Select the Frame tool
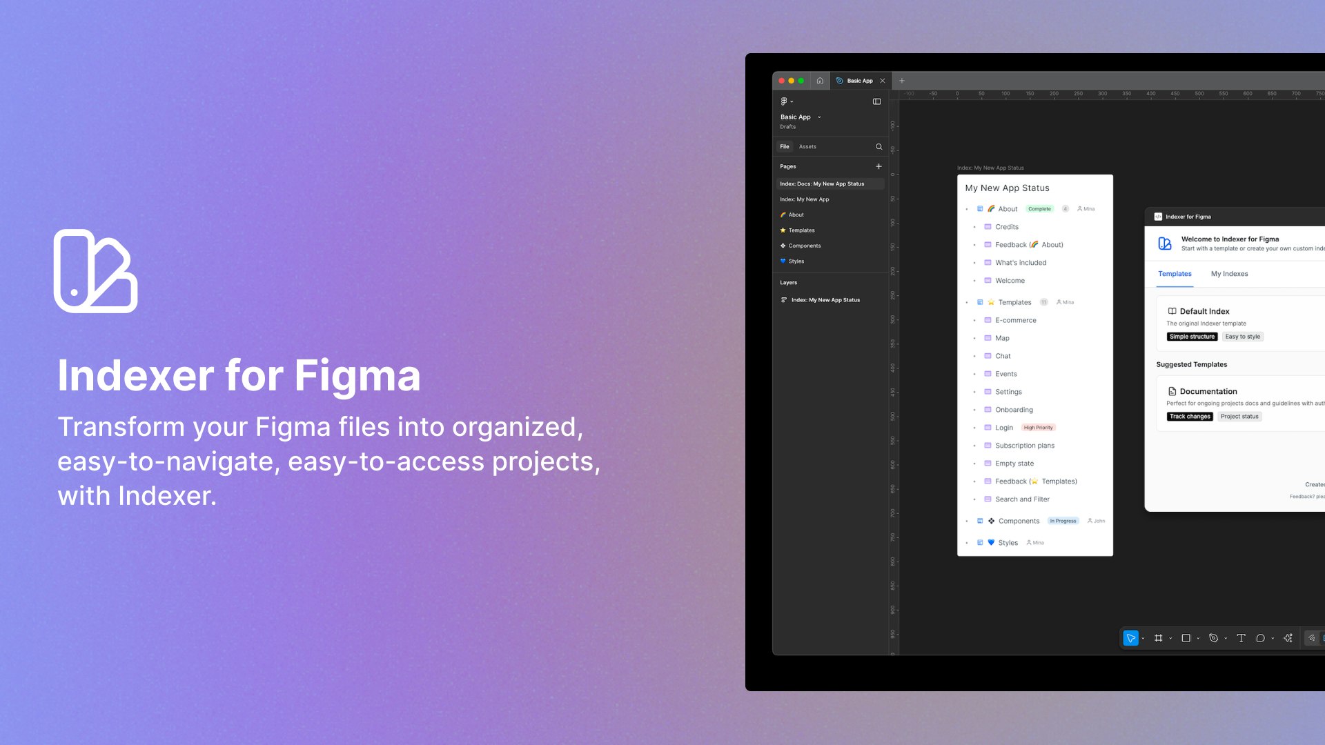This screenshot has width=1325, height=745. pos(1159,638)
